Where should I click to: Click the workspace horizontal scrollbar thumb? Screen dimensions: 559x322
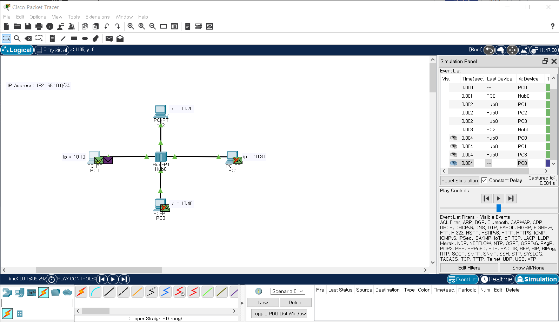point(99,270)
